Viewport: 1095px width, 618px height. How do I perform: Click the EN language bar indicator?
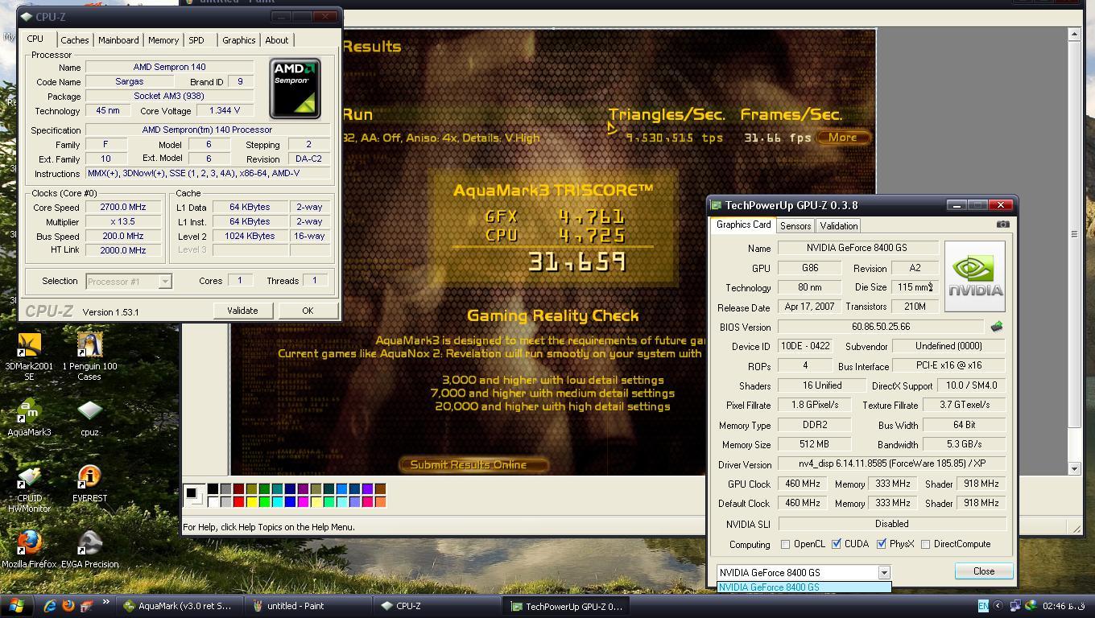click(x=982, y=606)
